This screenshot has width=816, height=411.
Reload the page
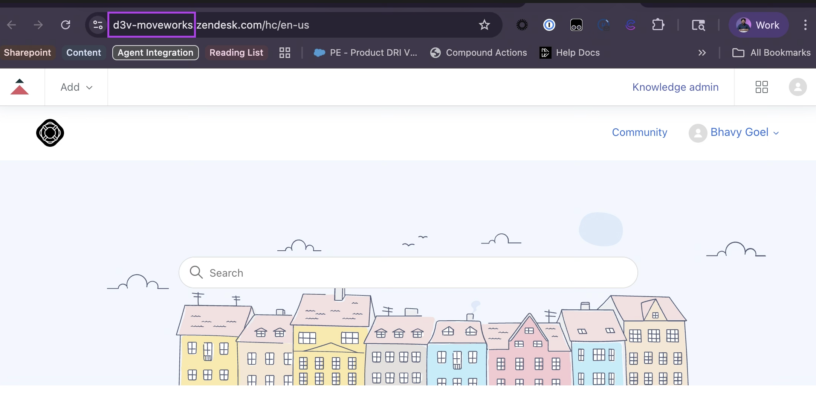click(x=66, y=25)
